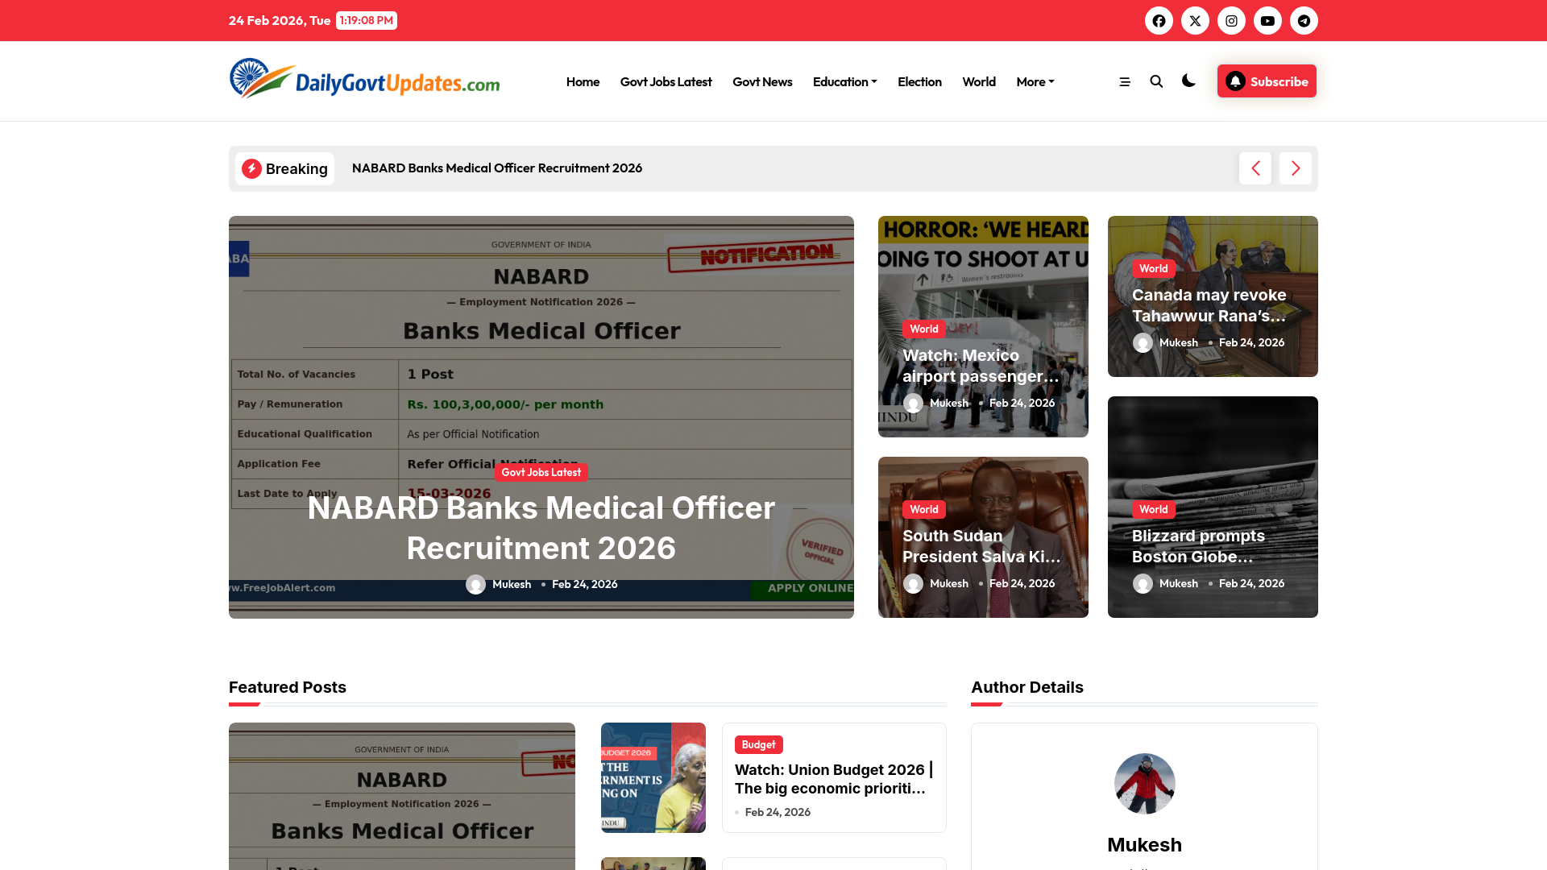The width and height of the screenshot is (1547, 870).
Task: Click Mukesh avatar on South Sudan card
Action: [x=913, y=584]
